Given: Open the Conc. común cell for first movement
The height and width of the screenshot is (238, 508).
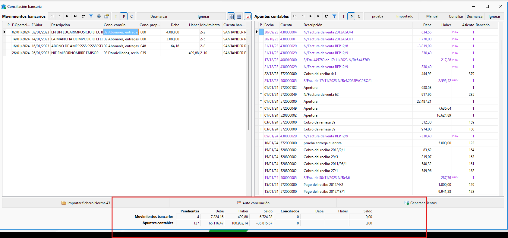Looking at the screenshot, I should [x=121, y=32].
